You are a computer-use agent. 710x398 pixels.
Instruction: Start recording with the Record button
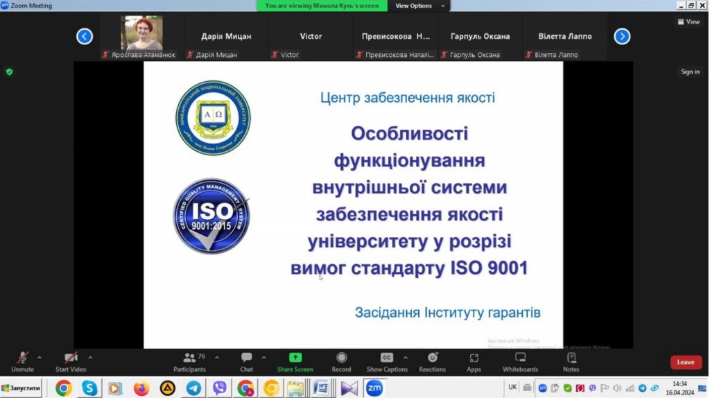pos(341,361)
